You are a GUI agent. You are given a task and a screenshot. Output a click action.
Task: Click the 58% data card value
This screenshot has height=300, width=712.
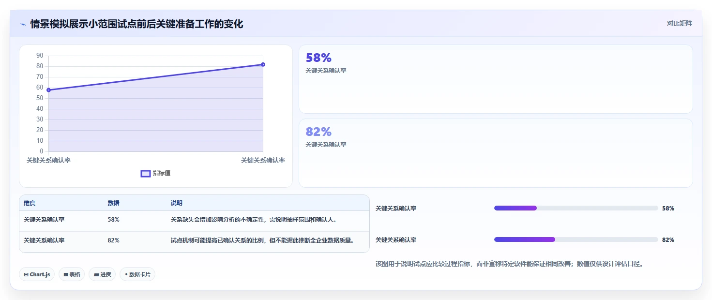click(318, 58)
